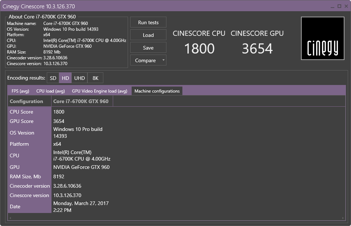
Task: Click the x64 cell in the table
Action: pyautogui.click(x=57, y=144)
